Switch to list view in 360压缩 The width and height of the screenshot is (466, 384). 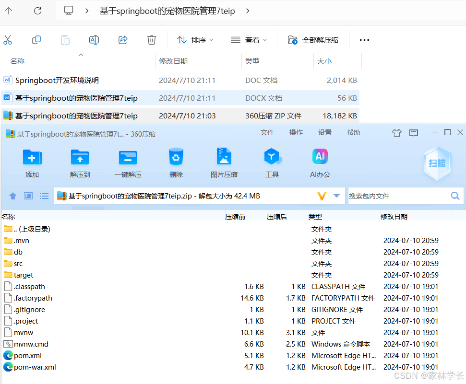[x=44, y=196]
